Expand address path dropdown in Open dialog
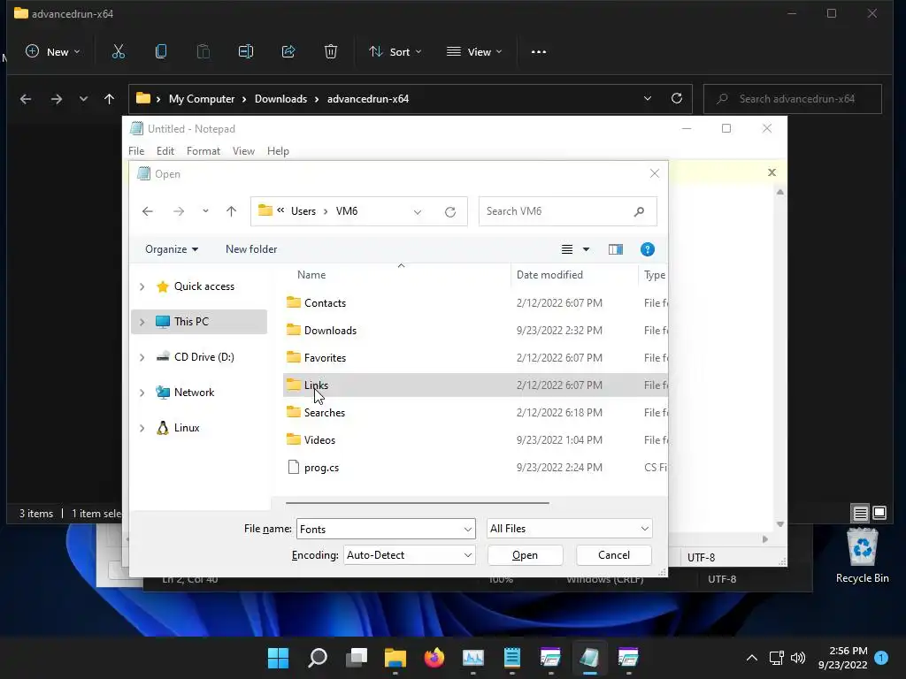The height and width of the screenshot is (679, 906). pyautogui.click(x=418, y=212)
